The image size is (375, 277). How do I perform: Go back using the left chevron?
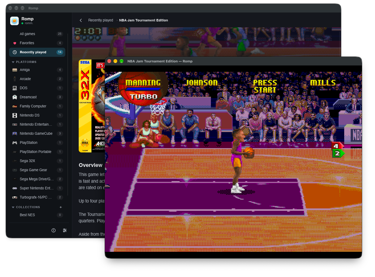click(x=81, y=20)
